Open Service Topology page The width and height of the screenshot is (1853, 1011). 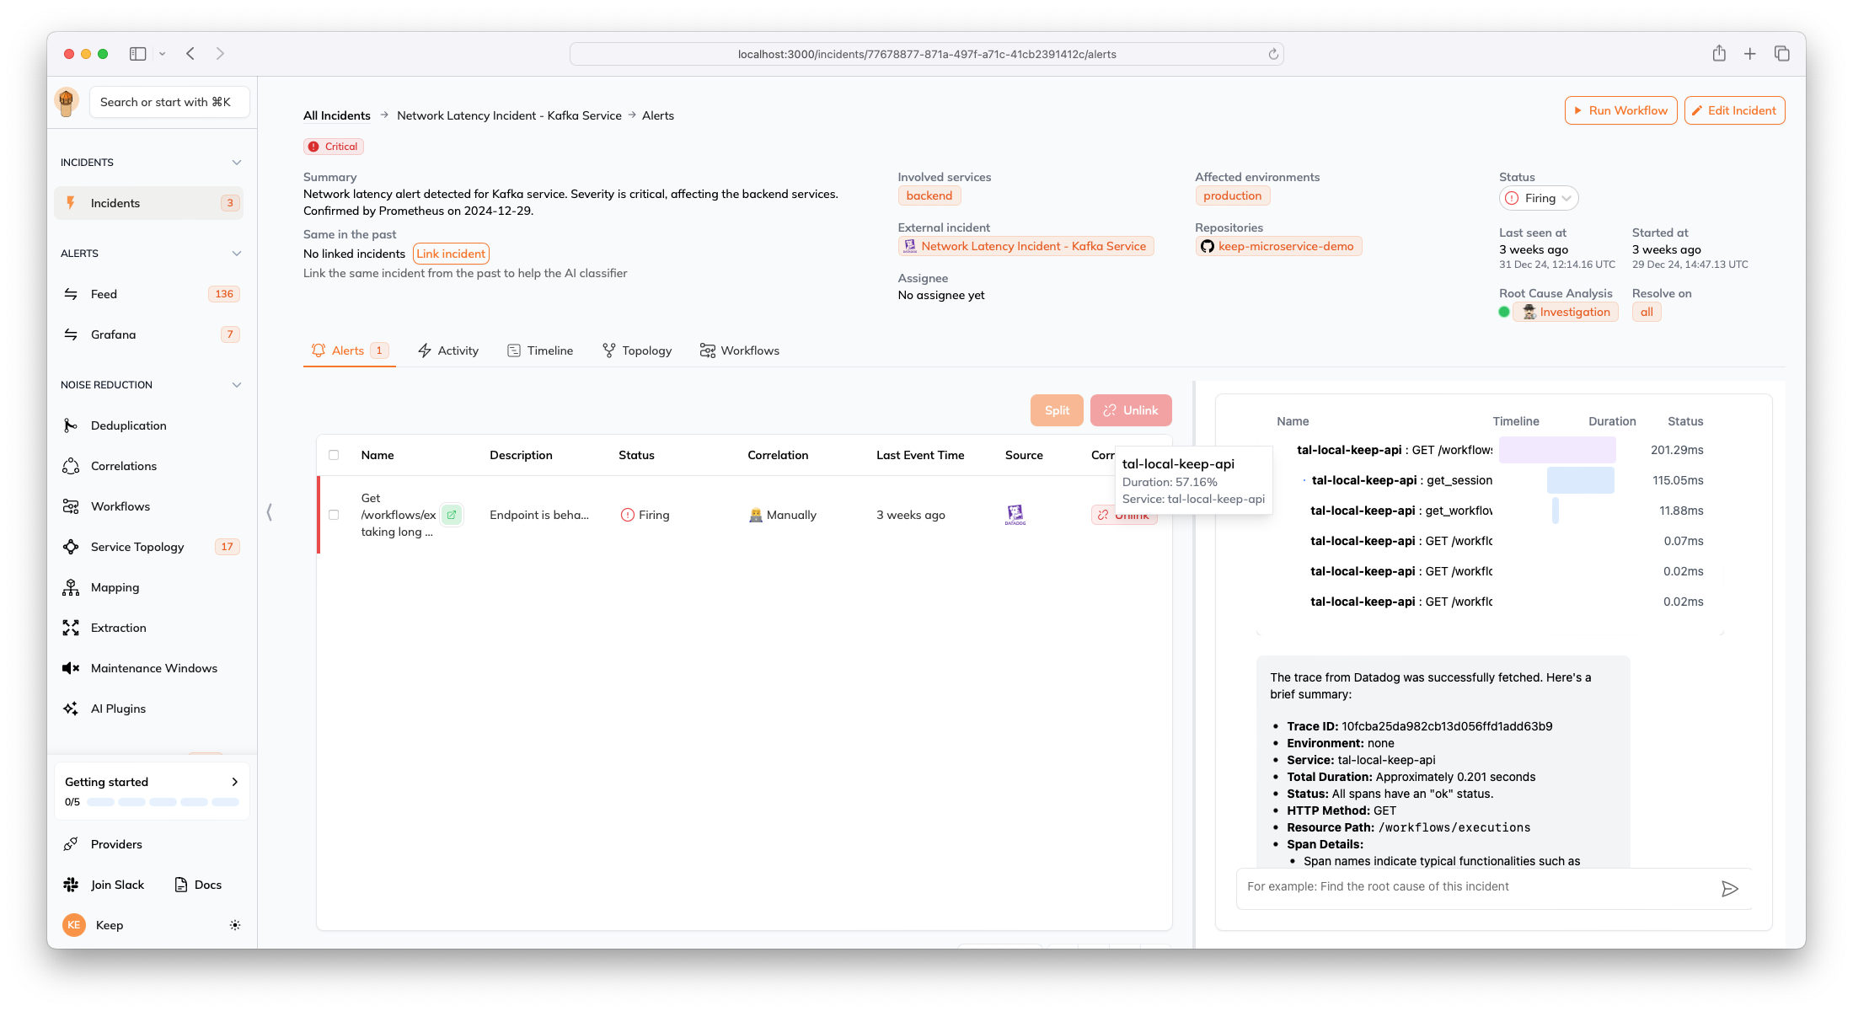coord(149,547)
